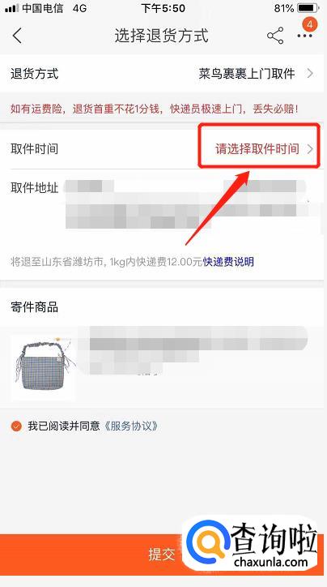
Task: Select 菜鸟裹裹上门取件 return method
Action: [x=247, y=73]
